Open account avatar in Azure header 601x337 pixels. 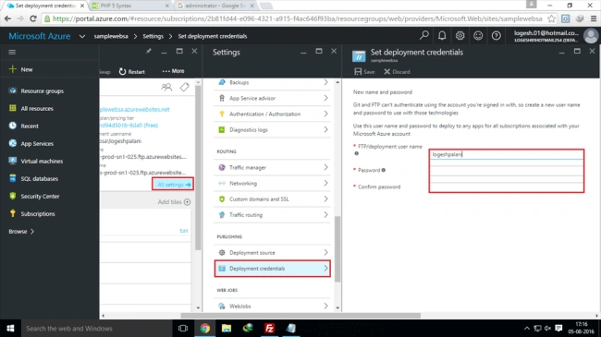pos(591,36)
